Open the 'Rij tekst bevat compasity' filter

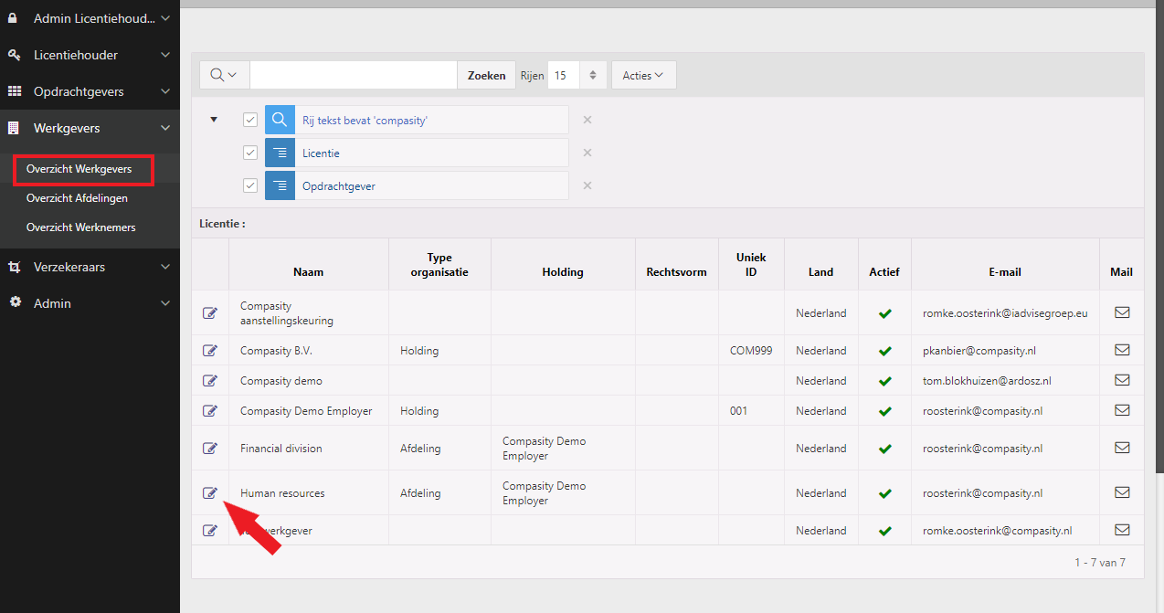365,120
